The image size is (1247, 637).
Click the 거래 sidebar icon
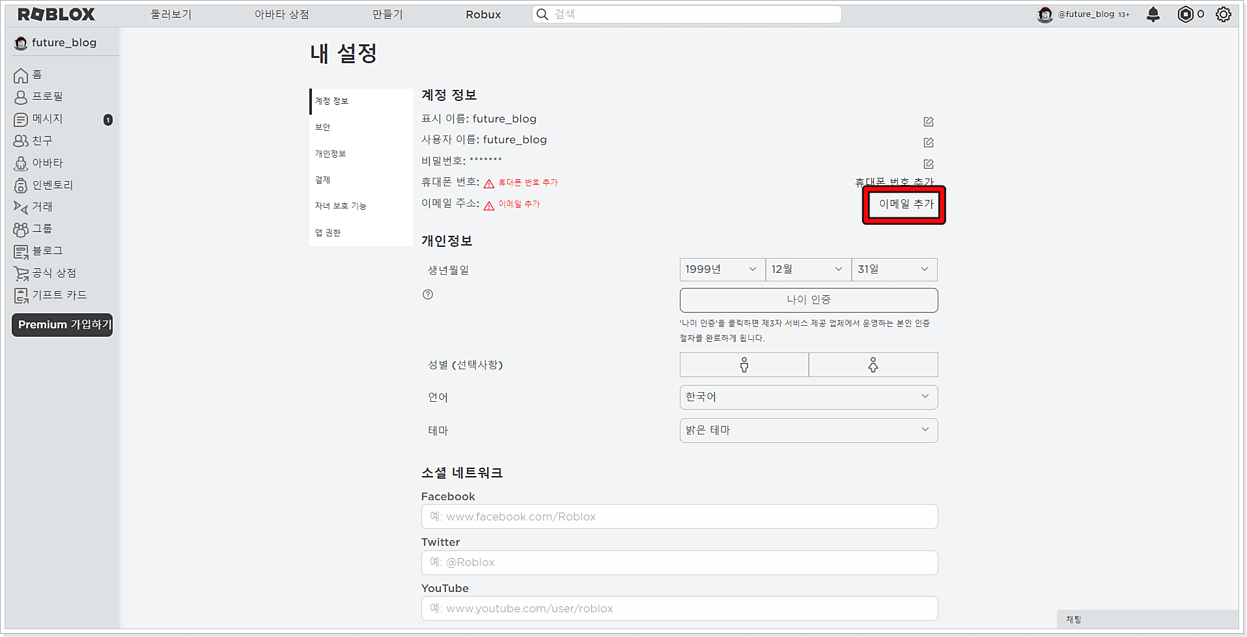pos(42,207)
